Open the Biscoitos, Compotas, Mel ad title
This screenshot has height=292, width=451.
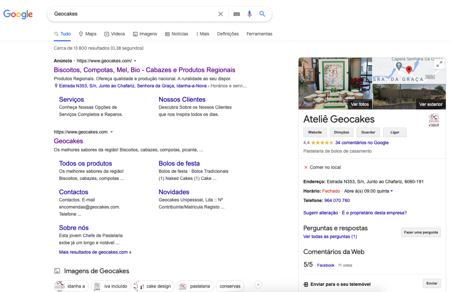click(144, 70)
